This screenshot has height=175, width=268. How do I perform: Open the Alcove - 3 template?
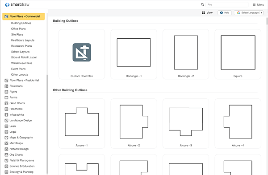[186, 123]
